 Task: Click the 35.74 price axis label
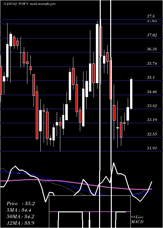[152, 64]
